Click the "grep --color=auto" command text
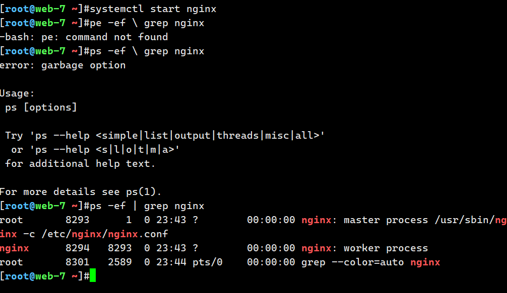This screenshot has width=507, height=293. click(x=353, y=262)
